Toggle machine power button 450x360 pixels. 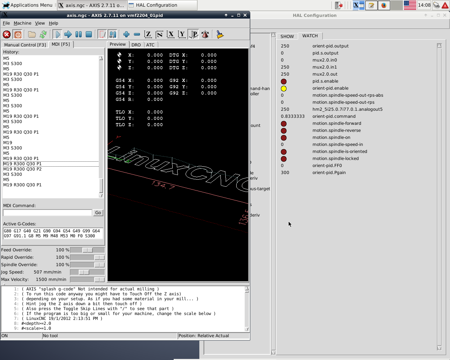[x=18, y=34]
